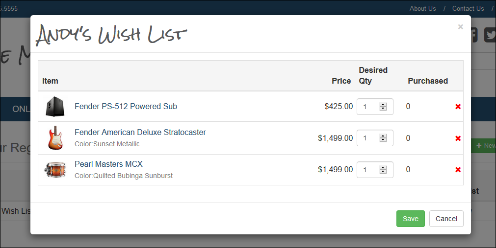The height and width of the screenshot is (248, 496).
Task: Increase quantity for Pearl Masters MCX
Action: pyautogui.click(x=383, y=168)
